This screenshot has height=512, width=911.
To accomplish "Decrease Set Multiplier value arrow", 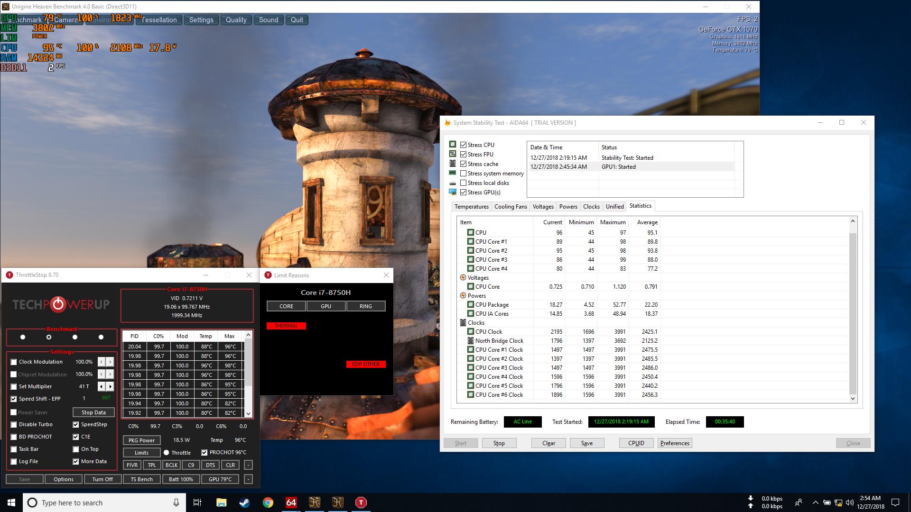I will [x=102, y=386].
